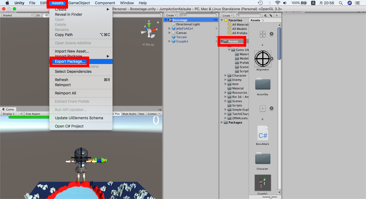Select the Couple1 prefab thumbnail
The image size is (366, 199).
(263, 183)
